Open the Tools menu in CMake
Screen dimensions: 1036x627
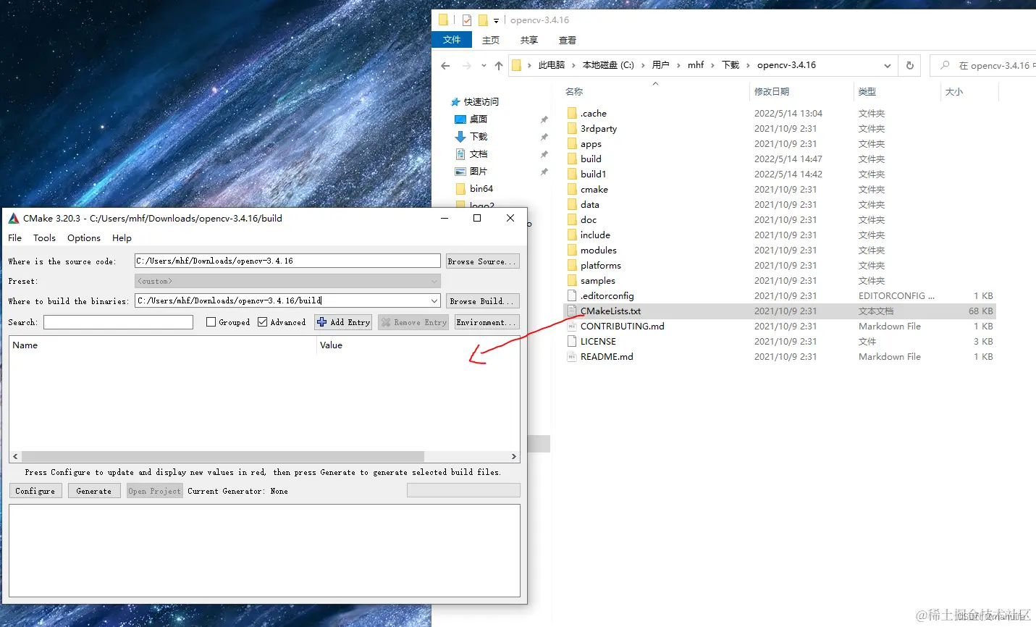pyautogui.click(x=44, y=237)
